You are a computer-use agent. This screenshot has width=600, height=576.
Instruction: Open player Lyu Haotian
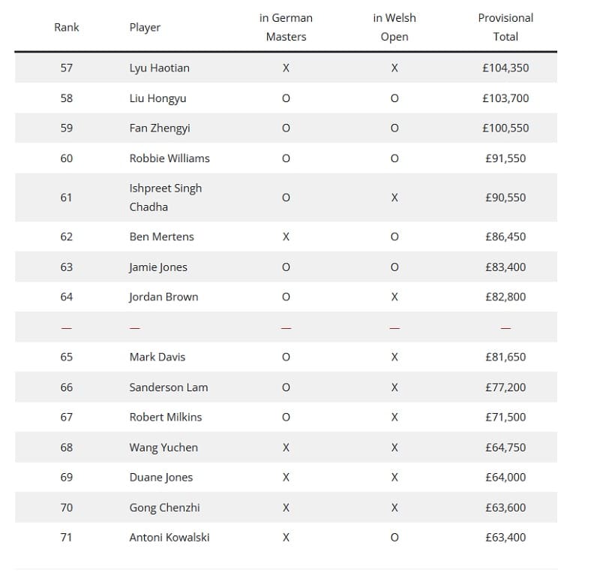(159, 68)
